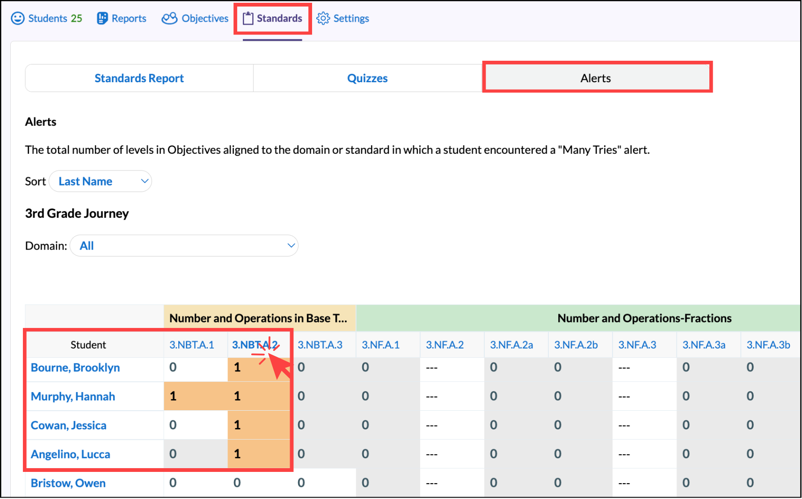Open Angelino, Lucca's student page
Screen dimensions: 802x499
71,455
